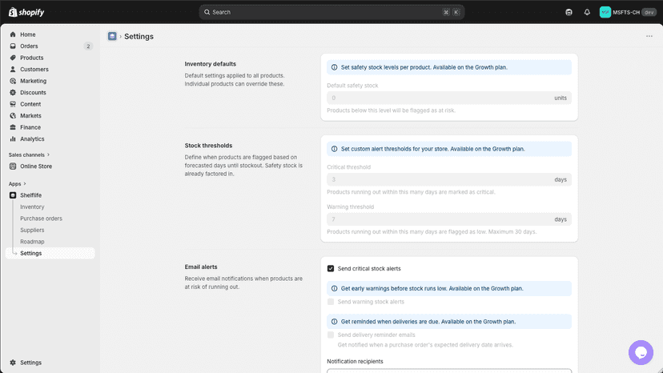Screen dimensions: 663x373
Task: Click the Notification recipients field
Action: (x=449, y=371)
